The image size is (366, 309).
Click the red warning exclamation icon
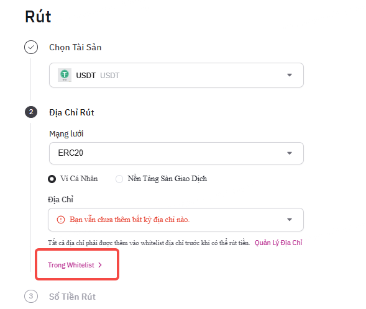pyautogui.click(x=61, y=220)
